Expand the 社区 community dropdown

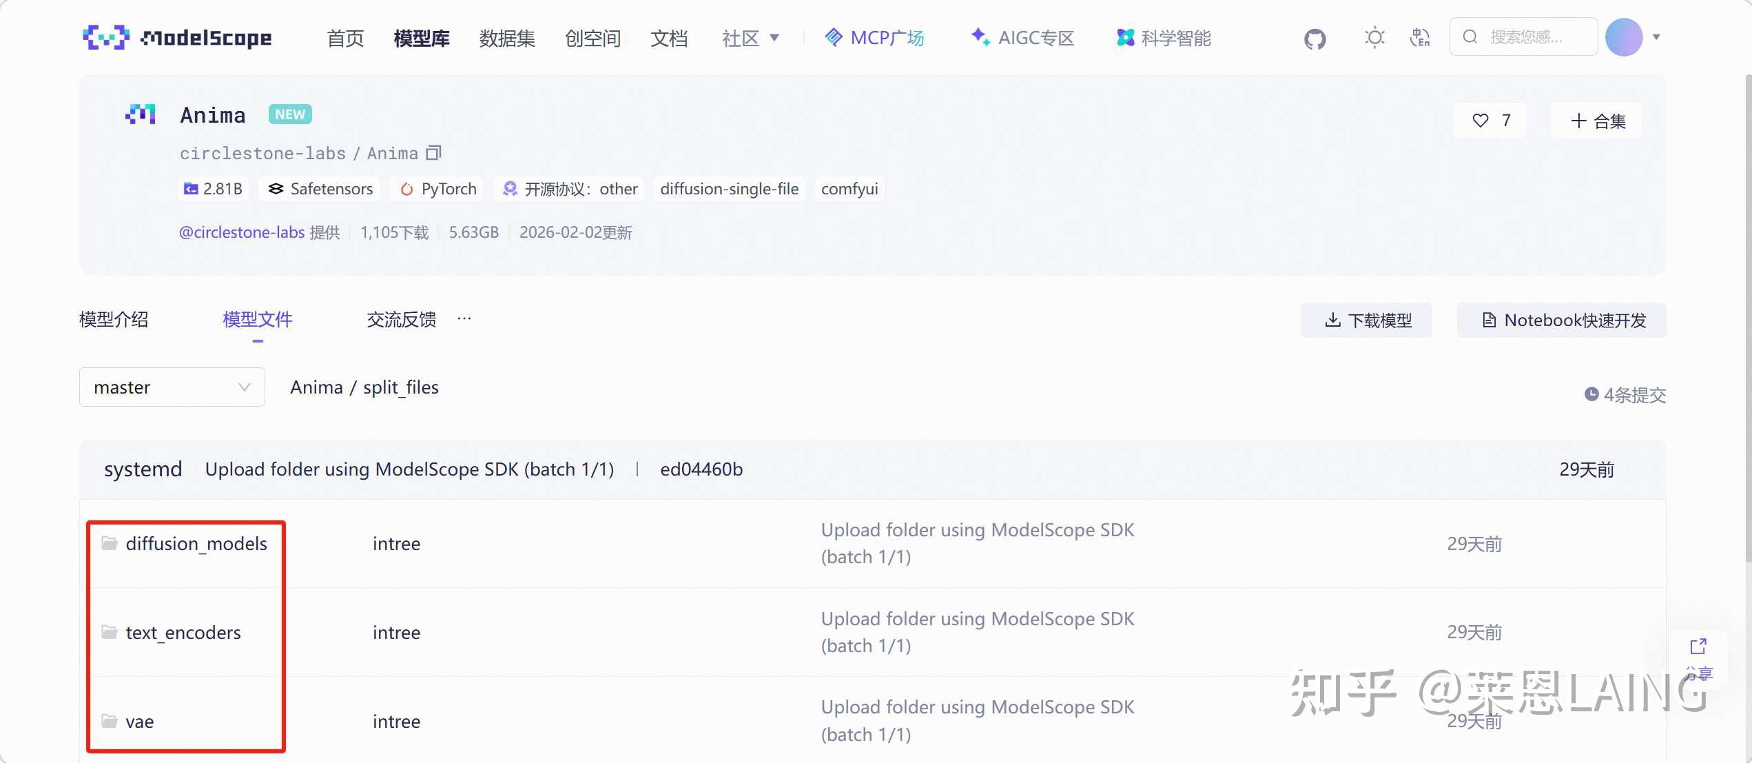pyautogui.click(x=750, y=38)
